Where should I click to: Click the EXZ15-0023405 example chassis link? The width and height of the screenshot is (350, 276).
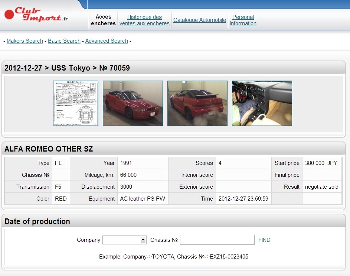pos(229,257)
